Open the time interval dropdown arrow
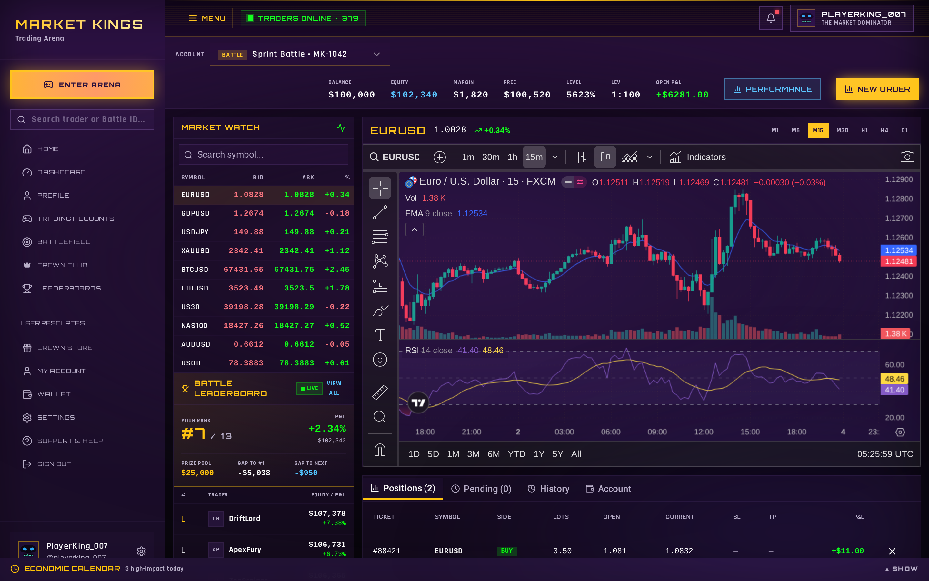This screenshot has height=581, width=929. 555,157
